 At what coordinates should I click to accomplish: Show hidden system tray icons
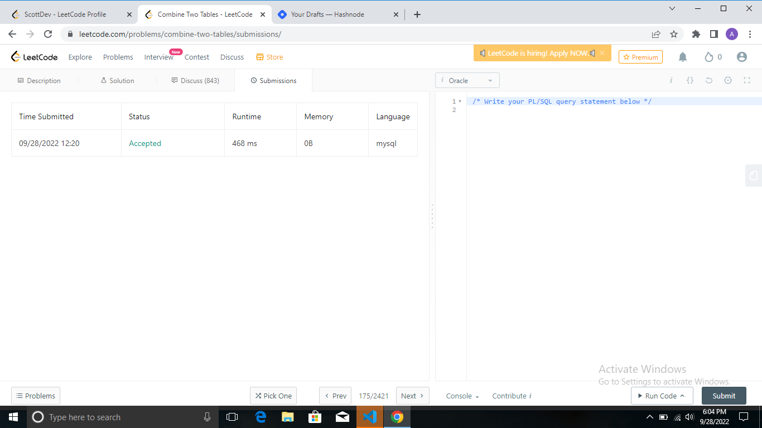tap(649, 417)
